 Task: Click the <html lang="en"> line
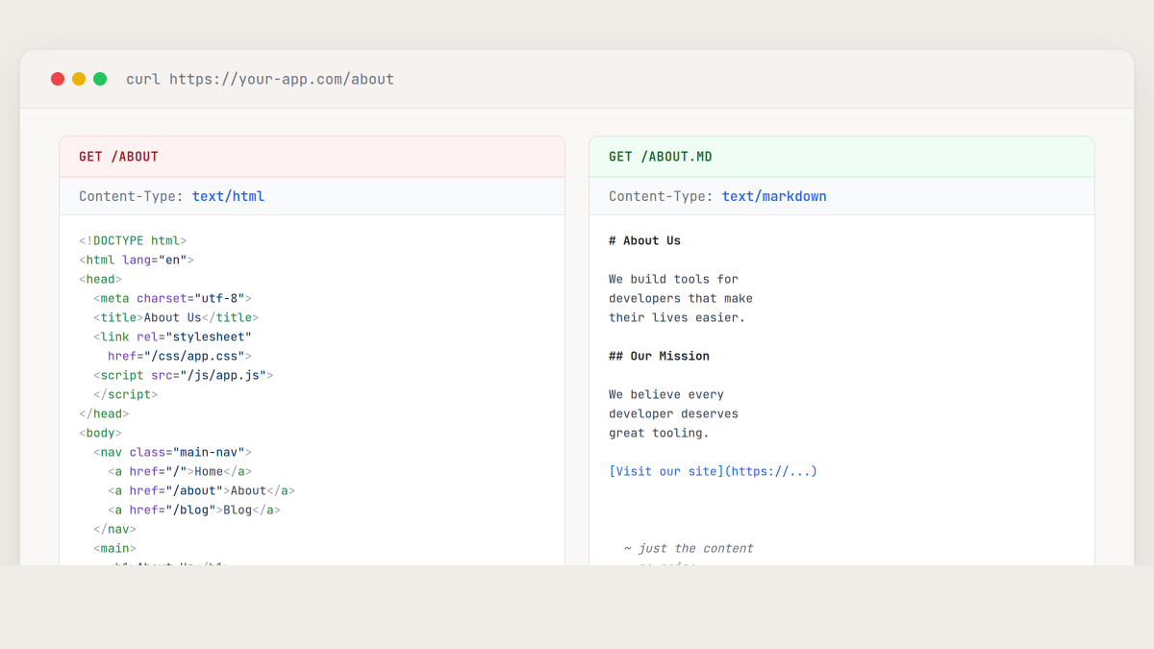coord(137,260)
